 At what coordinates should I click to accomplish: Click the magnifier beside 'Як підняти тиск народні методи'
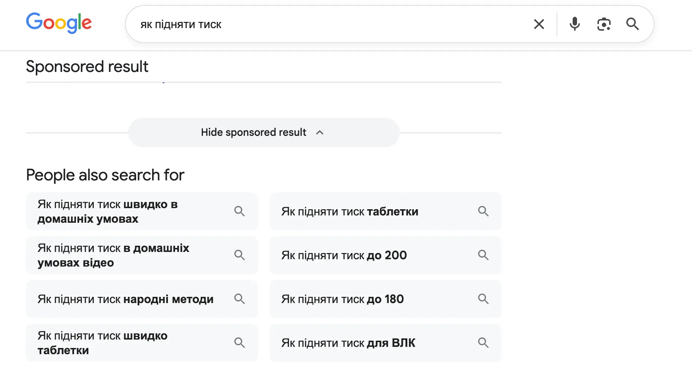click(240, 299)
